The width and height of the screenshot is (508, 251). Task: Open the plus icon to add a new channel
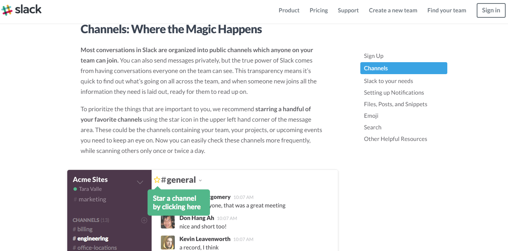click(144, 220)
